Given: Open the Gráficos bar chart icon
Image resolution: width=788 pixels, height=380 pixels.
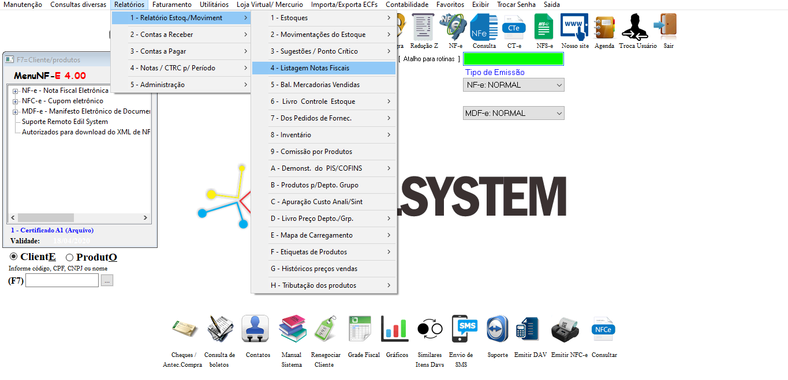Looking at the screenshot, I should (395, 329).
